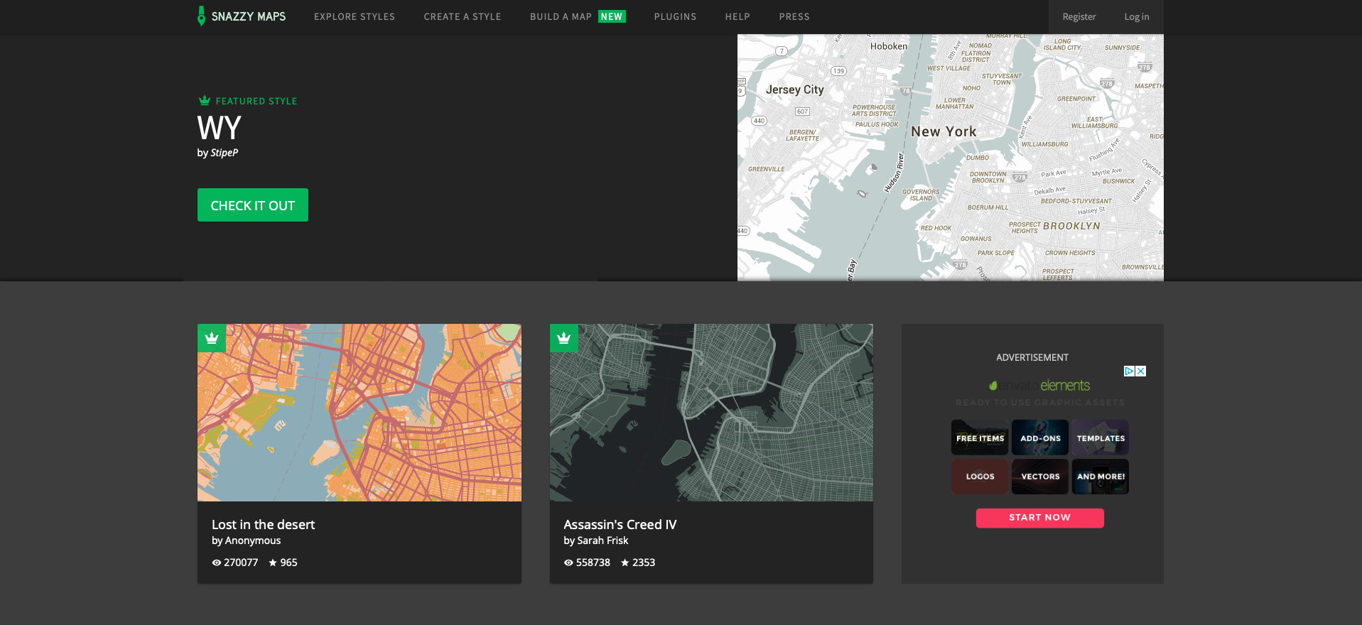Click the WY featured New York map preview
Viewport: 1362px width, 625px height.
coord(951,158)
